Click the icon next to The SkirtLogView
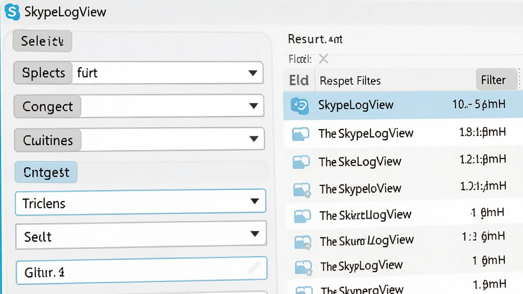The width and height of the screenshot is (523, 294). pos(302,216)
